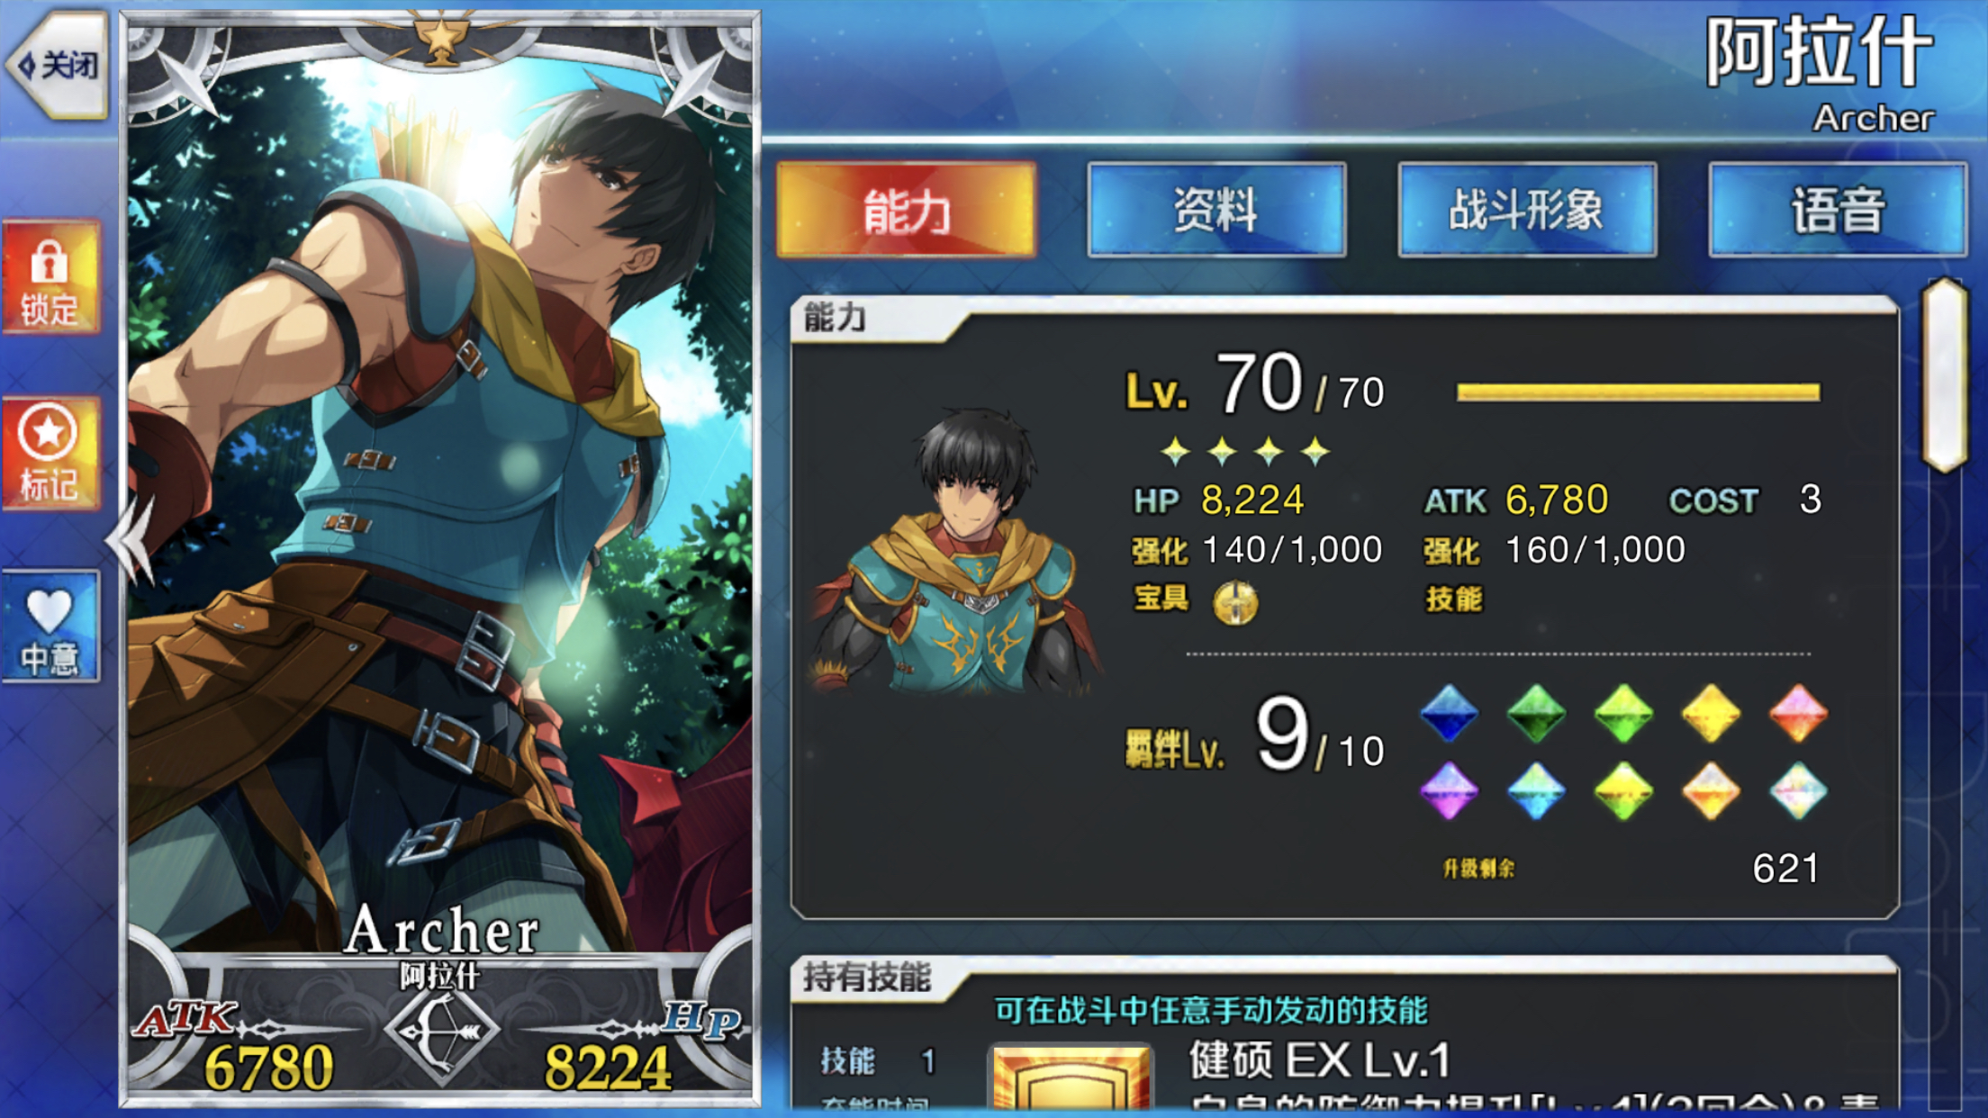Switch to the 资料 profile tab

[1216, 210]
